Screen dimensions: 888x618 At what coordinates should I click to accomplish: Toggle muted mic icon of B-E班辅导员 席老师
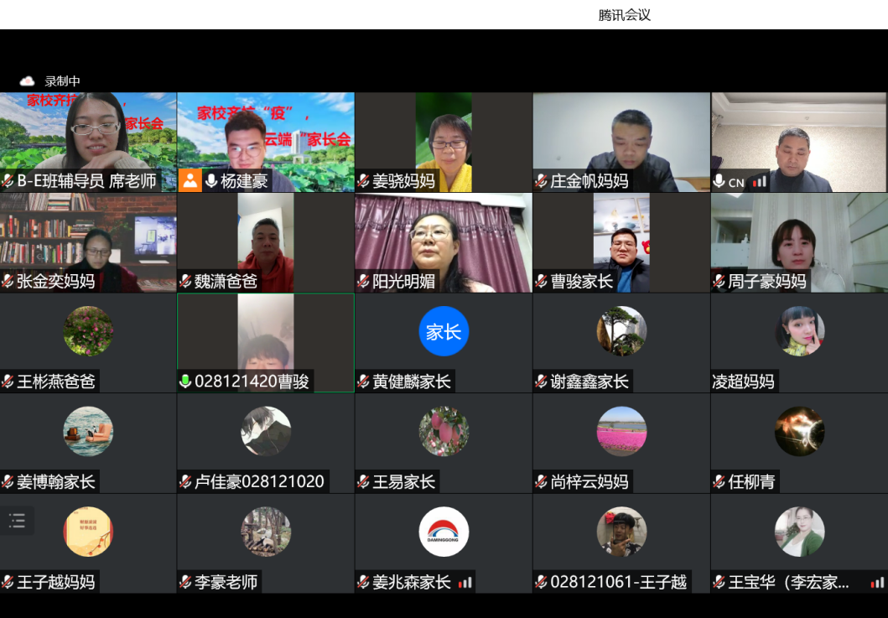click(8, 181)
